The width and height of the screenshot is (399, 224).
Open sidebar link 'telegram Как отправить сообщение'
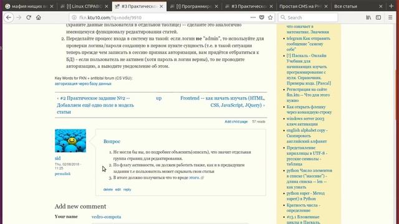click(308, 44)
